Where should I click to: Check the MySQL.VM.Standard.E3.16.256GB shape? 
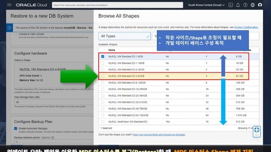pos(102,89)
